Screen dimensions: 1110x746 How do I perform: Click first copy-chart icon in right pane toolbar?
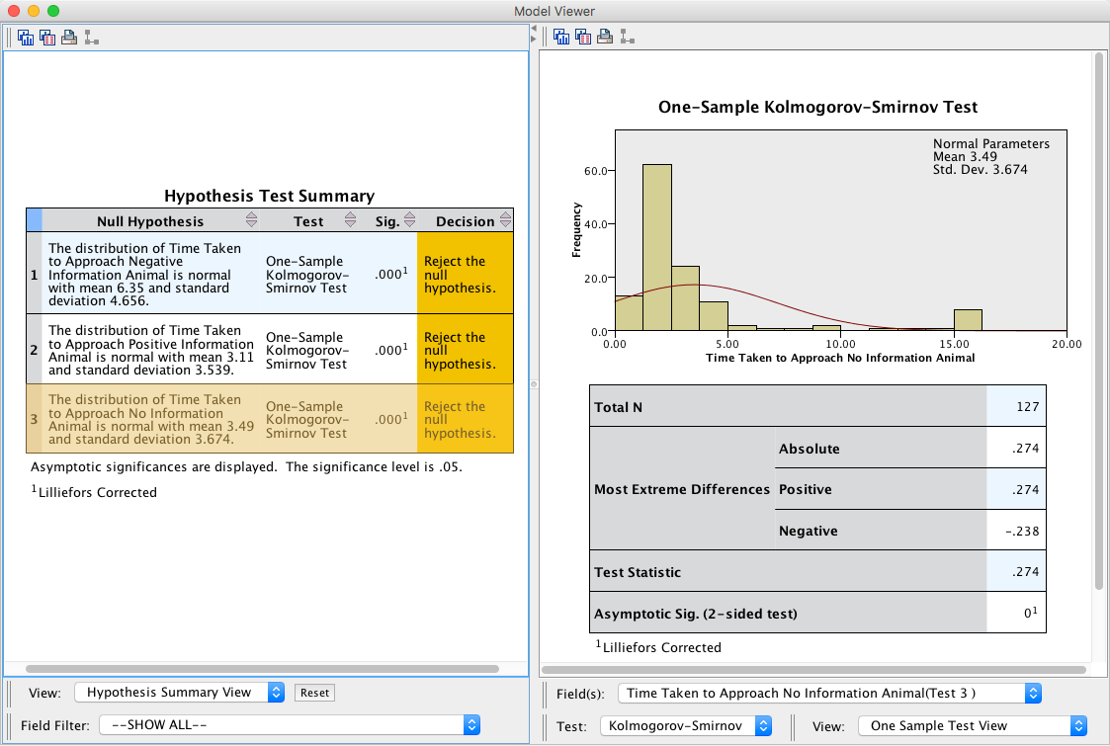(x=561, y=38)
